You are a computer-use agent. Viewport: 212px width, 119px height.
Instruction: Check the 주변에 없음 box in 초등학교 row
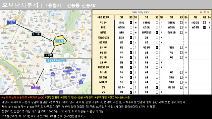(181, 32)
